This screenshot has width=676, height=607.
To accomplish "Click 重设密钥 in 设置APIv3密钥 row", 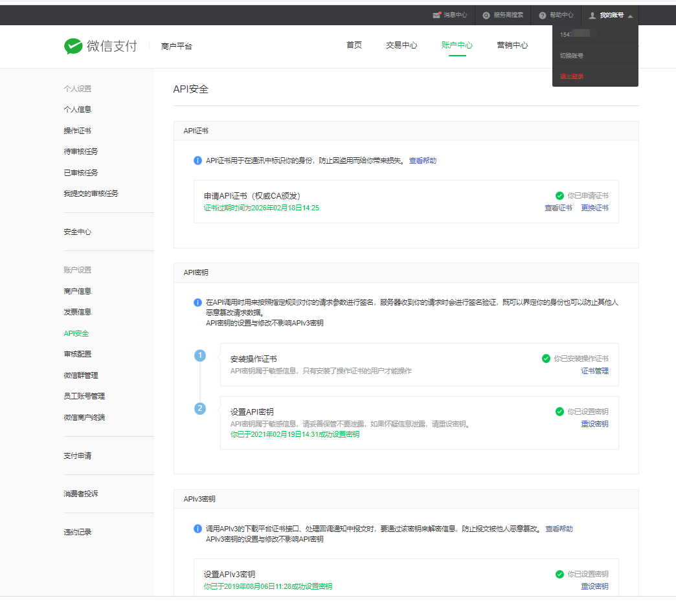I will pos(594,586).
